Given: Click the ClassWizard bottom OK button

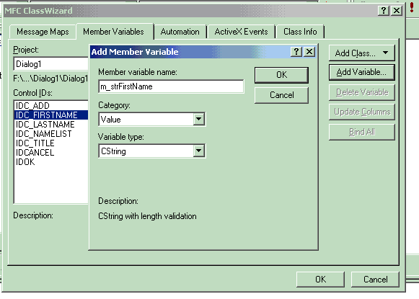Looking at the screenshot, I should point(320,280).
